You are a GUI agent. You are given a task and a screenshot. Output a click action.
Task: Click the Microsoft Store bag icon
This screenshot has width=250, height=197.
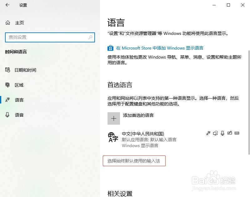[110, 48]
